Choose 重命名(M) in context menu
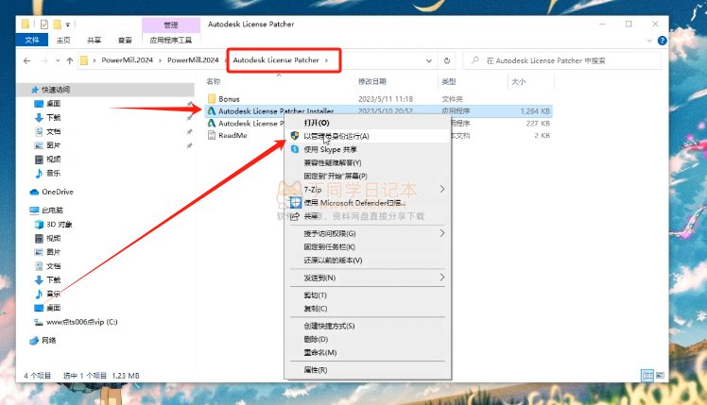 coord(368,352)
